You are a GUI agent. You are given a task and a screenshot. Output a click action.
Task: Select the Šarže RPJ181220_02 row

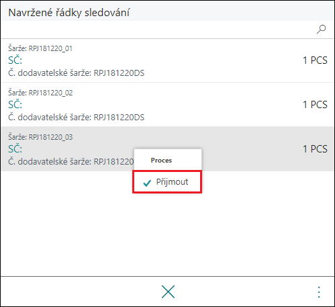[167, 105]
